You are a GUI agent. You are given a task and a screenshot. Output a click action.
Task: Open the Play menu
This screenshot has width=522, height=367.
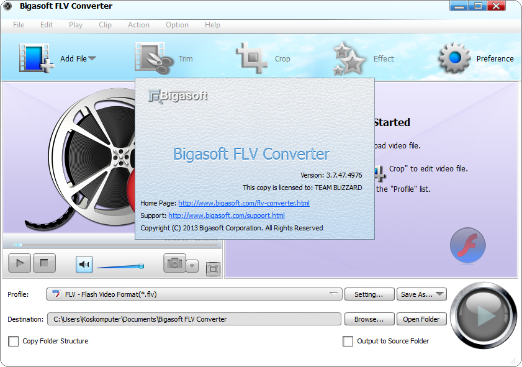[x=76, y=25]
